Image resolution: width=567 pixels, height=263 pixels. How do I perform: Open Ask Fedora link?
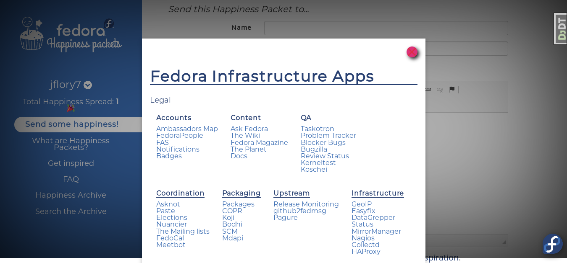pos(249,129)
